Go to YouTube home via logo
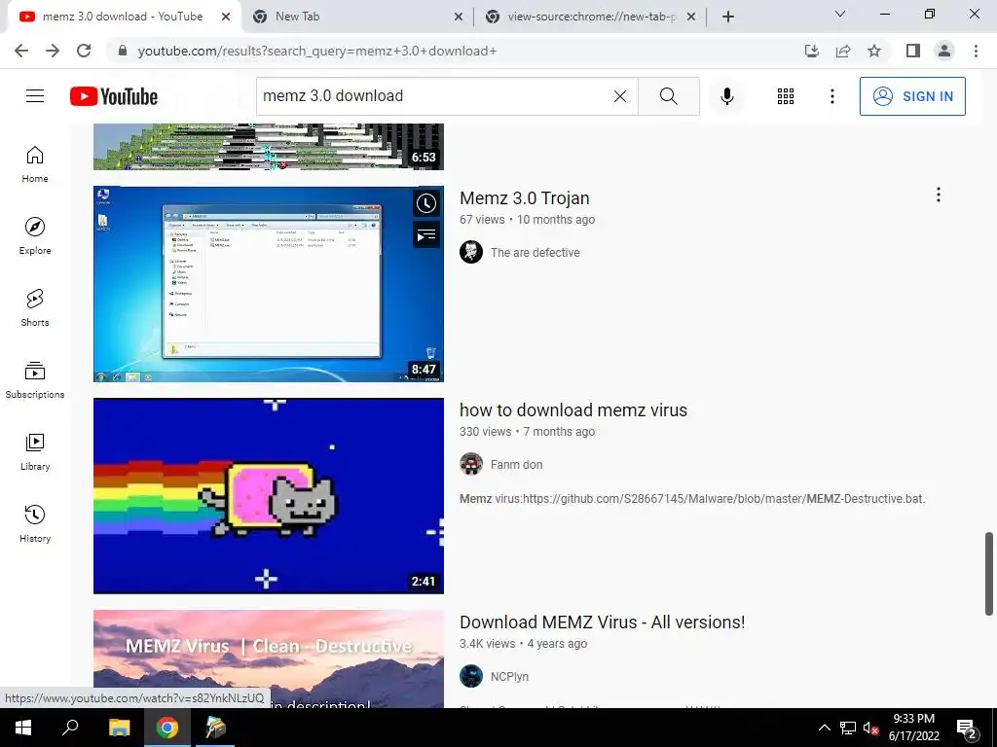The image size is (997, 747). [114, 96]
